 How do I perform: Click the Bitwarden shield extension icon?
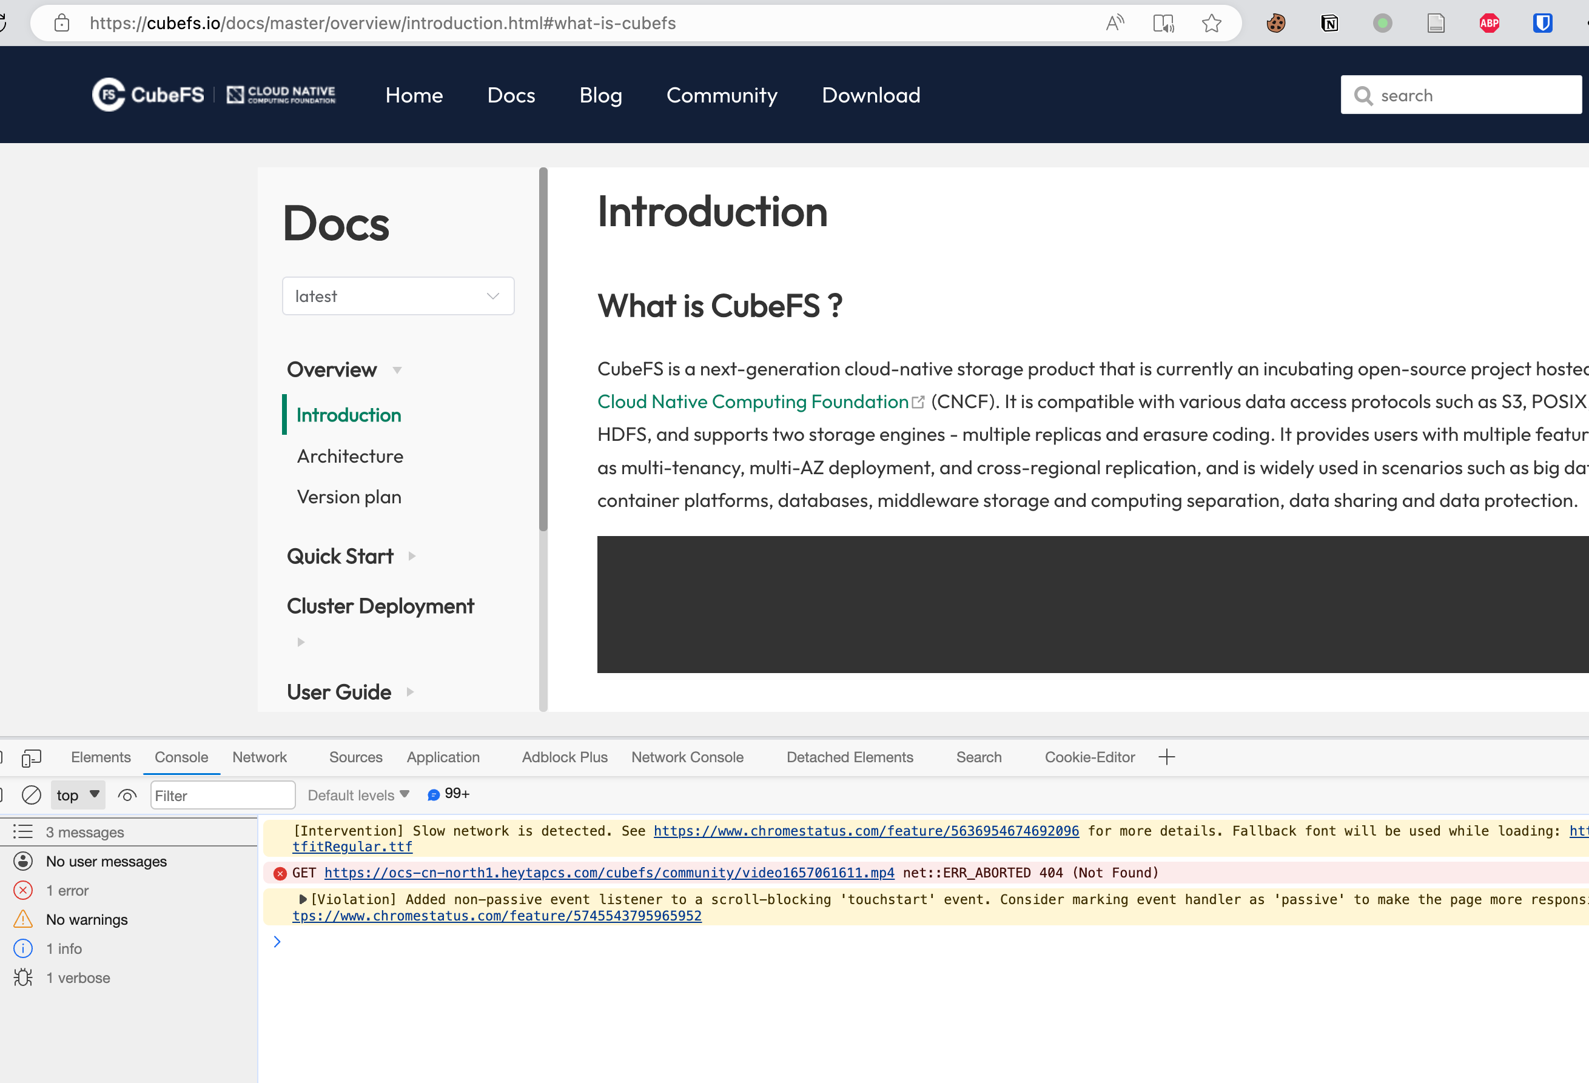click(x=1542, y=22)
